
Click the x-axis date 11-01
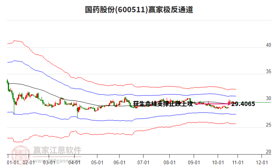click(x=238, y=163)
